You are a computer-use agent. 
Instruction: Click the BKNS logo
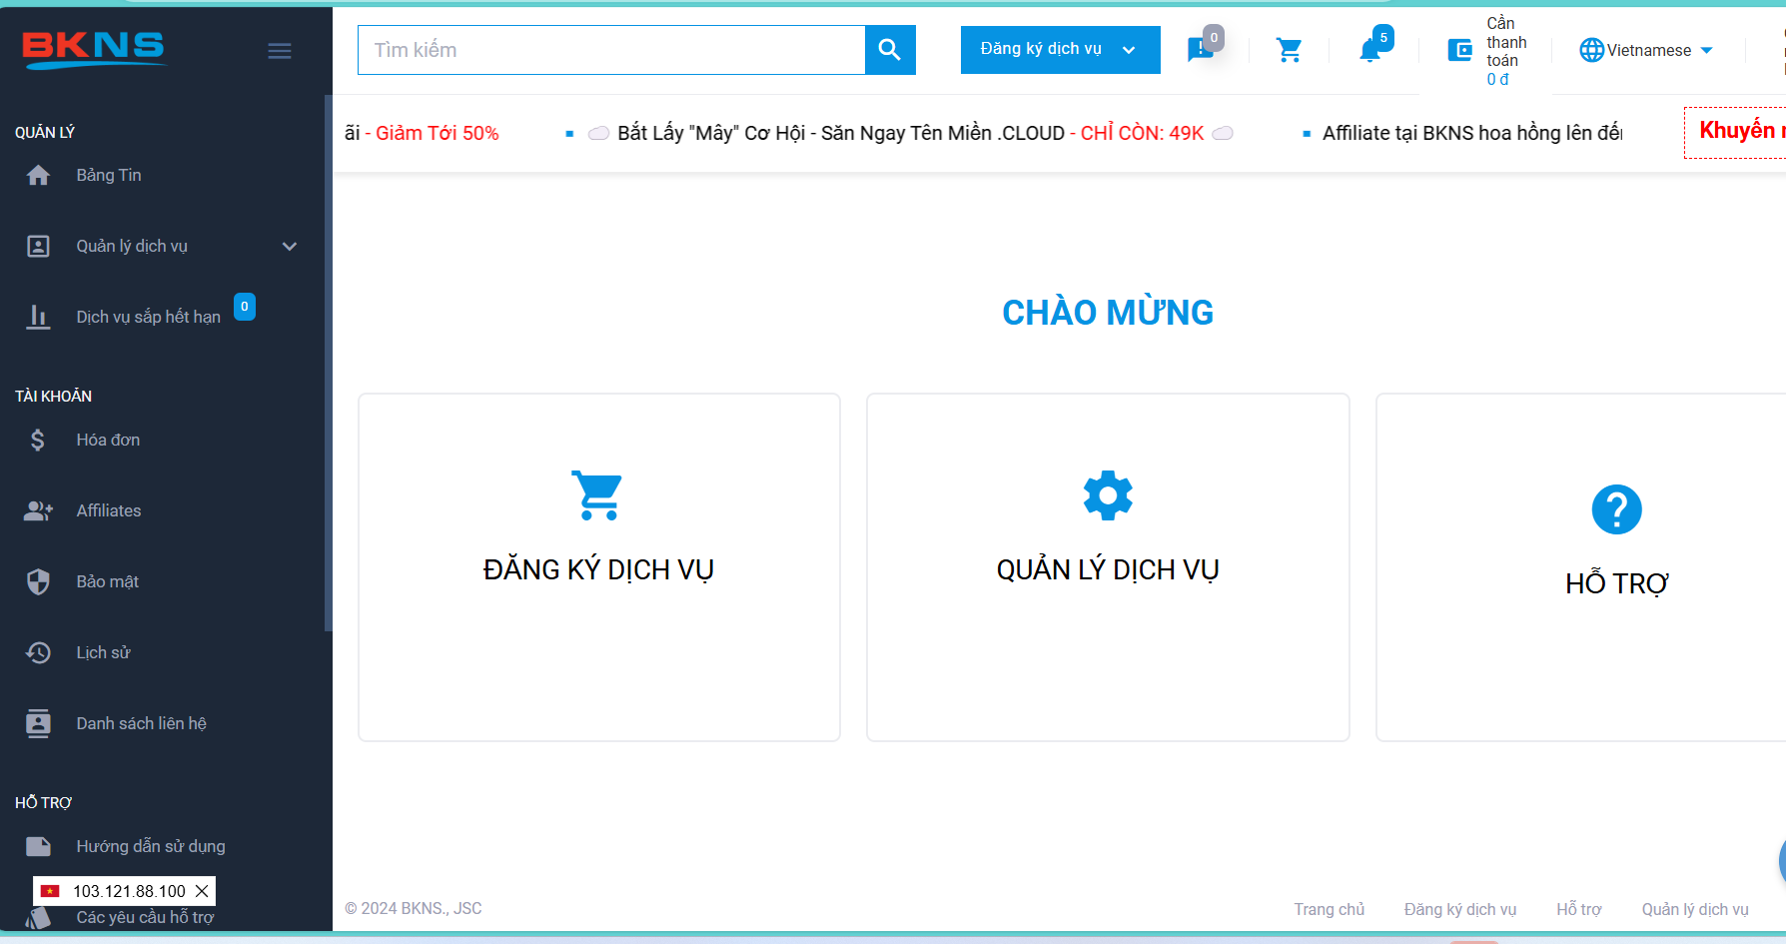point(93,49)
